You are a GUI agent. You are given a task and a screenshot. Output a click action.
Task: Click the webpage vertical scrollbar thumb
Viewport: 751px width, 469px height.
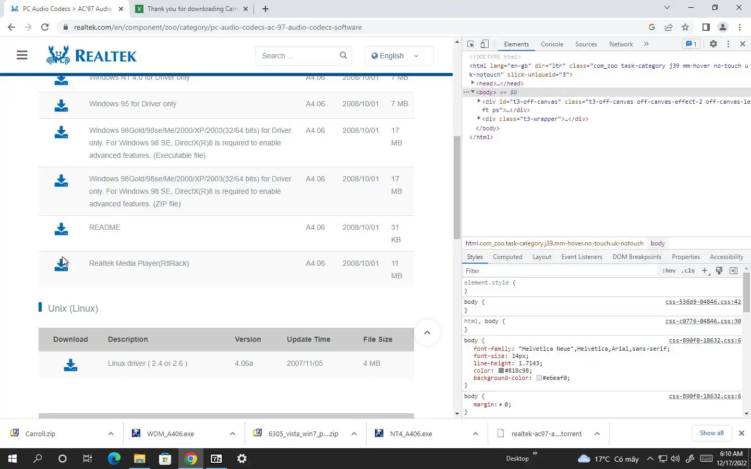pos(457,188)
